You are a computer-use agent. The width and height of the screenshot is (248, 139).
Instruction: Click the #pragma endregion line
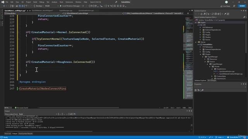click(x=33, y=82)
